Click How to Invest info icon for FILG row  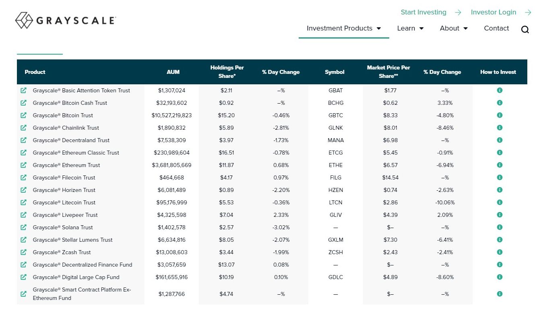[500, 177]
